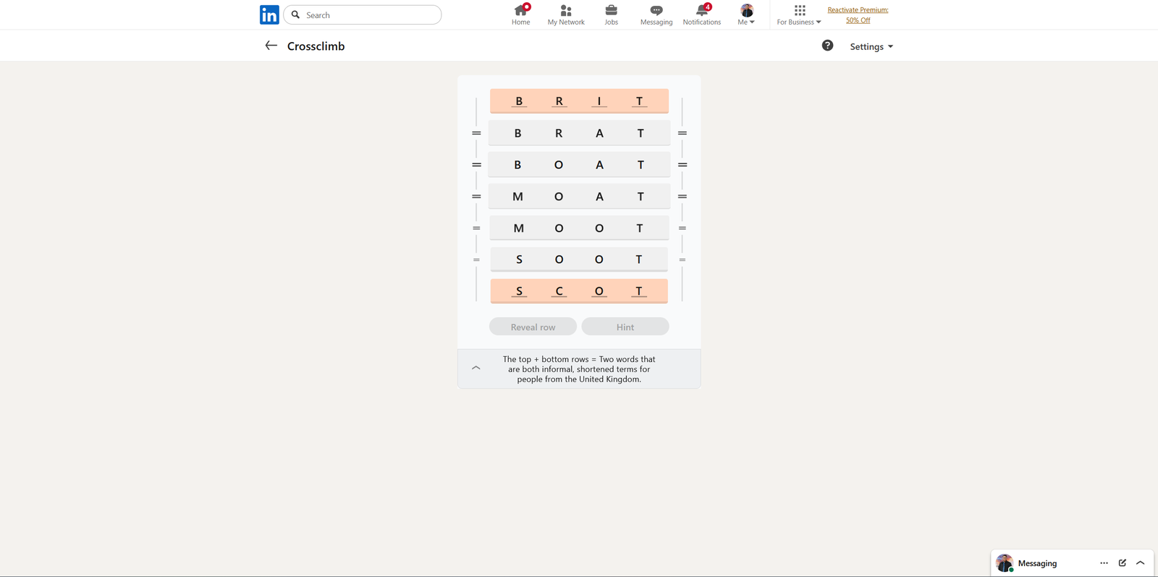This screenshot has height=577, width=1158.
Task: Open the Home feed icon
Action: pos(520,11)
